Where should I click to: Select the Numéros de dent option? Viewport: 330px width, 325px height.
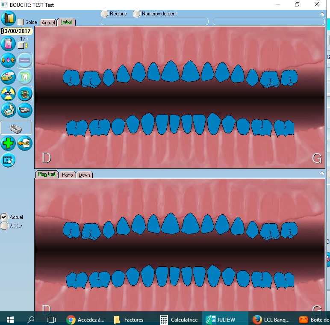click(x=137, y=14)
